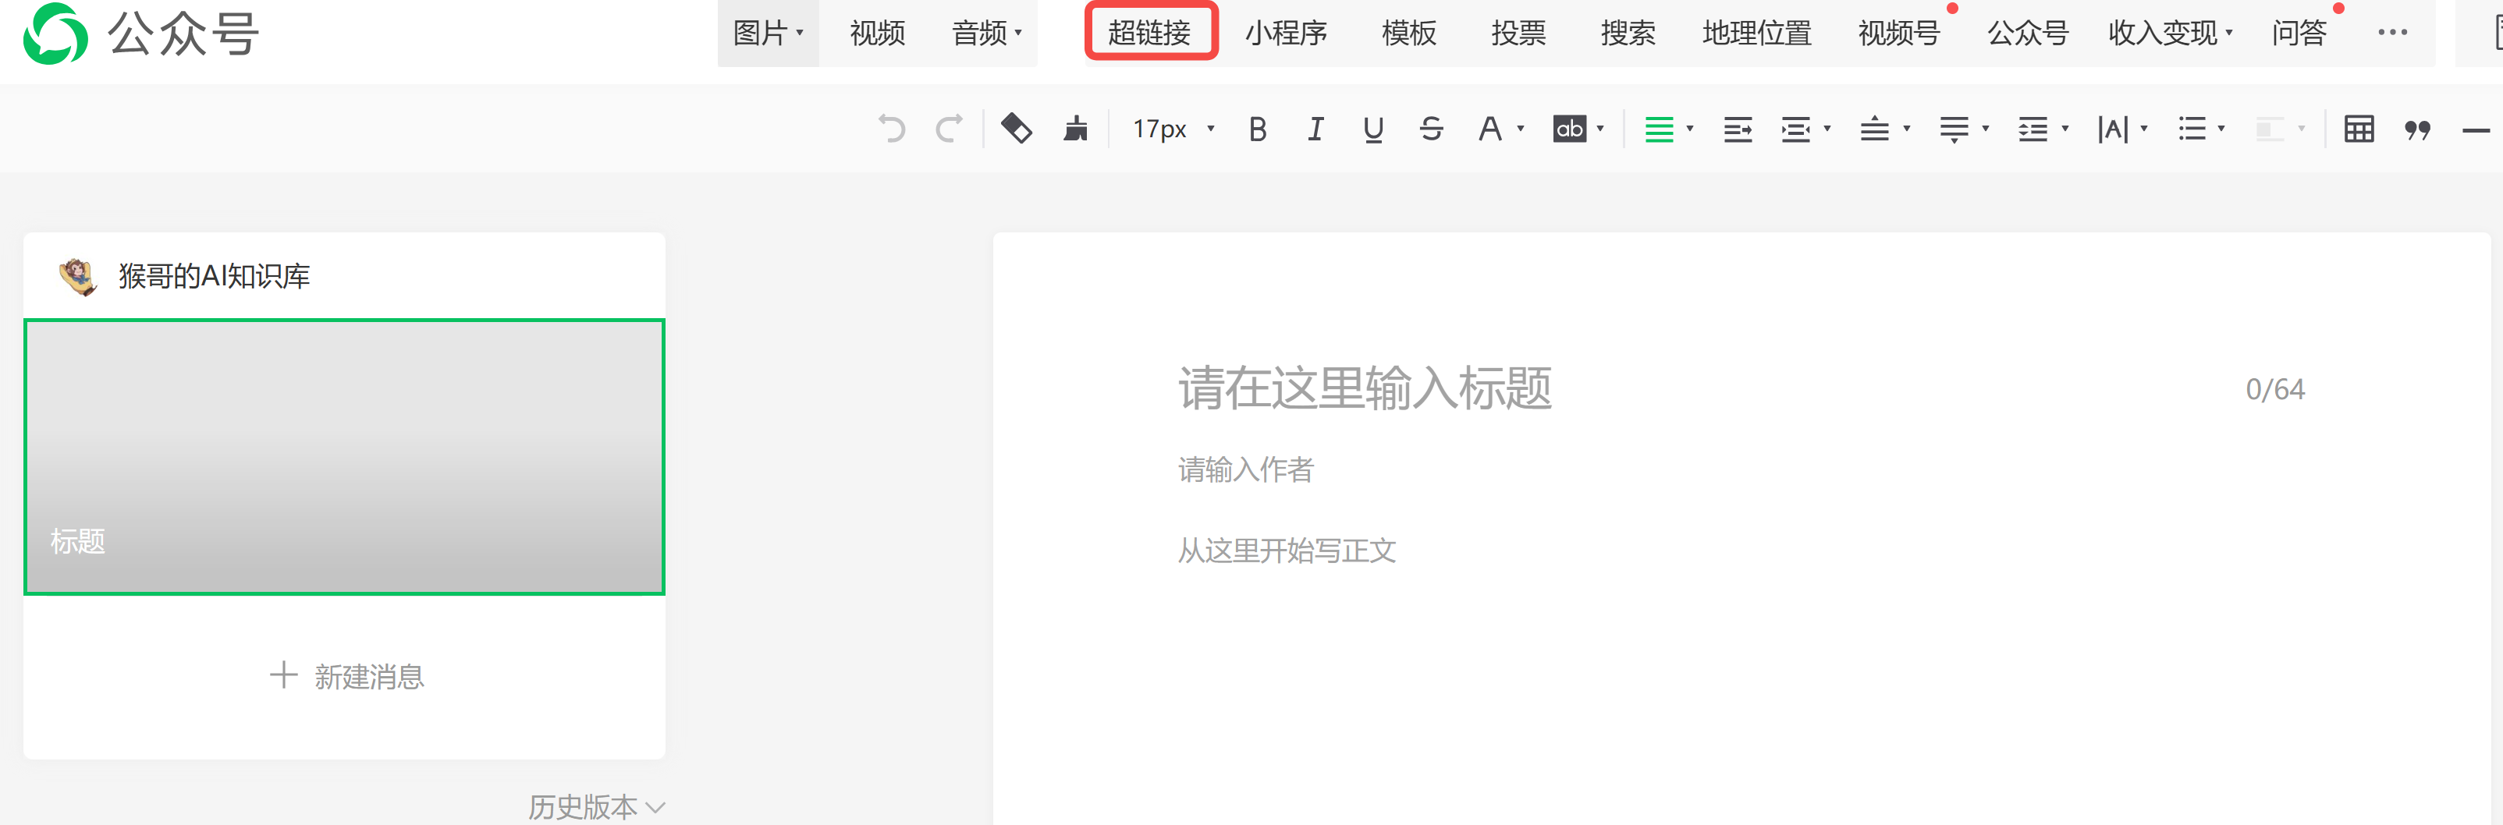The image size is (2503, 825).
Task: Expand the spacing after dropdown arrow
Action: [1985, 129]
